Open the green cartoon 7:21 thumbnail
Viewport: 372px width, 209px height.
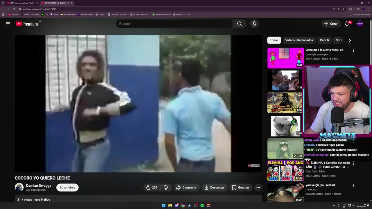[286, 149]
